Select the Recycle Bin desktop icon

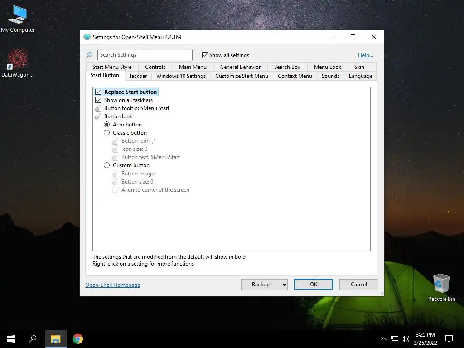(x=441, y=287)
